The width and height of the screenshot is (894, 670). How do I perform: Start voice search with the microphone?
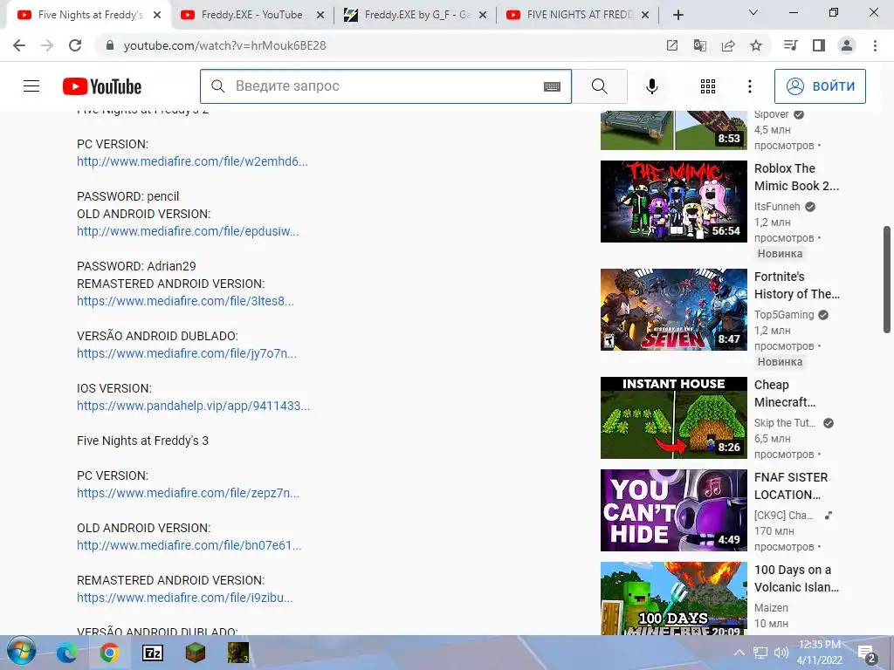651,86
